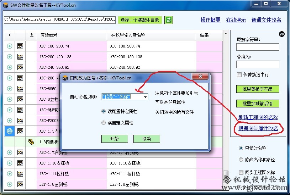Image resolution: width=290 pixels, height=195 pixels.
Task: Click new name cell ABC-180.280.74
Action: point(151,46)
